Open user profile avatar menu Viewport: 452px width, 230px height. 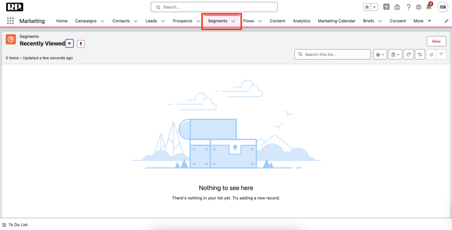[x=442, y=7]
